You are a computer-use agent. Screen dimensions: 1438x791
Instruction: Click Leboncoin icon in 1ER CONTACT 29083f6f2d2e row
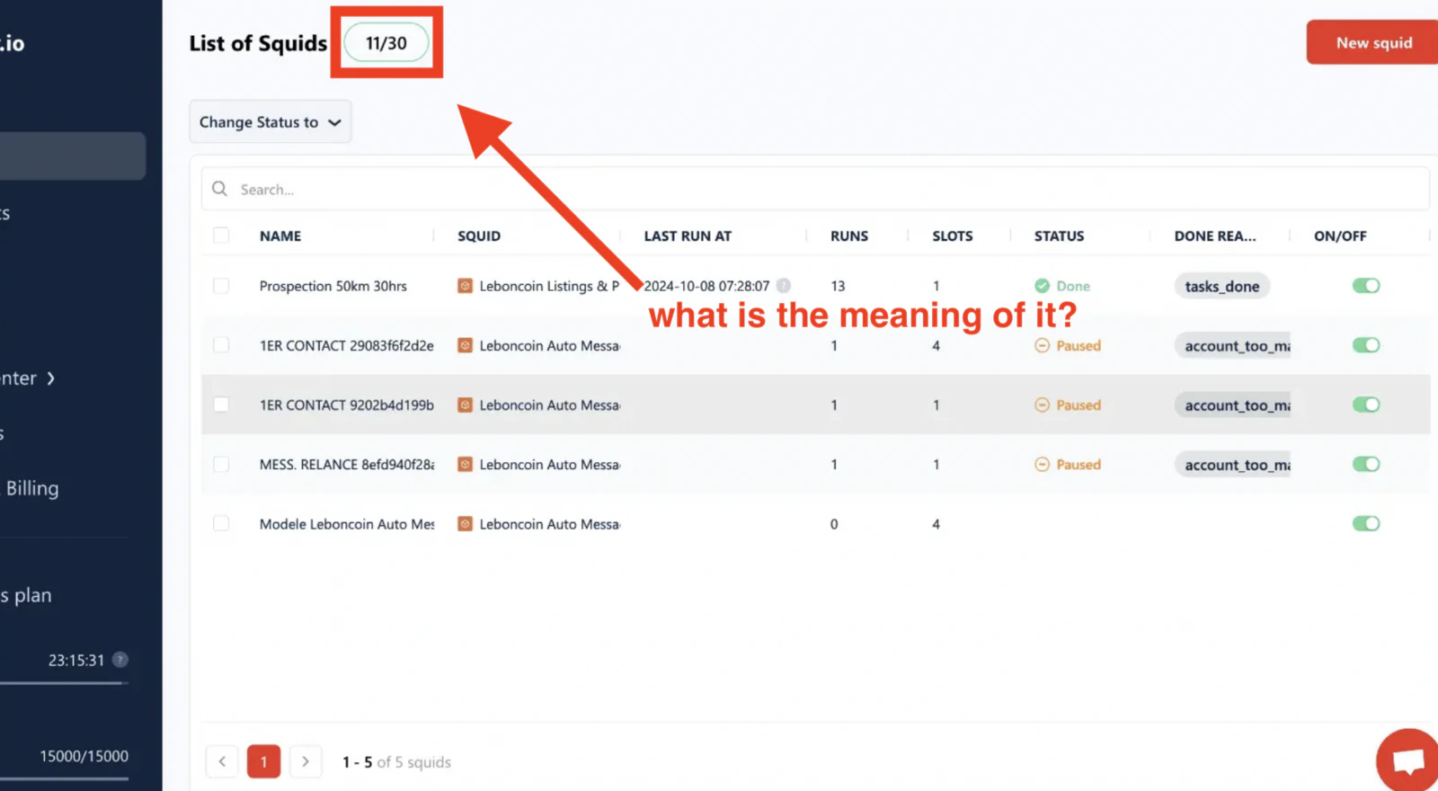click(465, 345)
